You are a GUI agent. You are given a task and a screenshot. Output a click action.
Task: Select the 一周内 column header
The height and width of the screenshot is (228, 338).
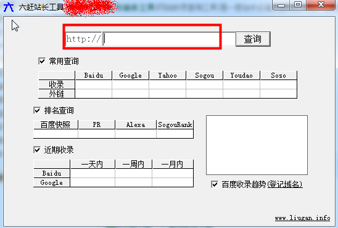(133, 165)
